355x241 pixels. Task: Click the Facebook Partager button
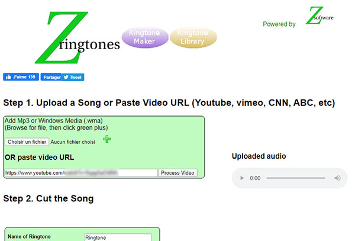(51, 77)
